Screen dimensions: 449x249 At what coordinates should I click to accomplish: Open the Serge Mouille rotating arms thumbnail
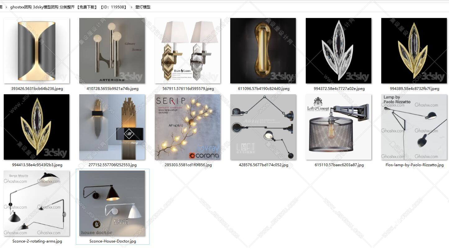click(37, 203)
